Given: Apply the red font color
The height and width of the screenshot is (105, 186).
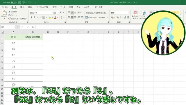Looking at the screenshot, I should [x=55, y=17].
